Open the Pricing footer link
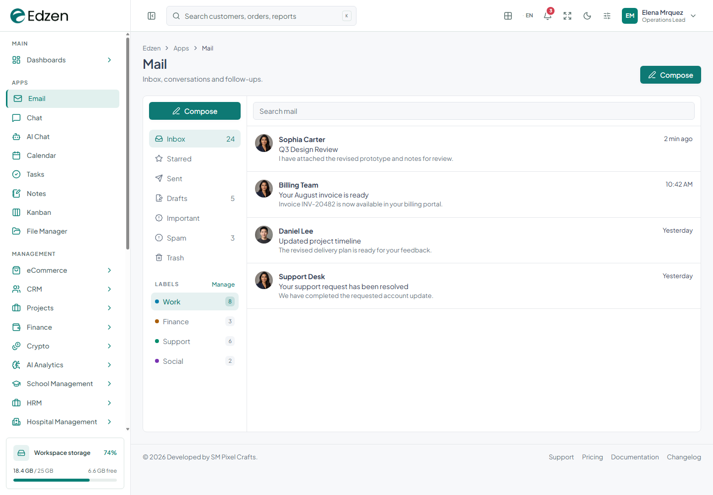 point(593,457)
